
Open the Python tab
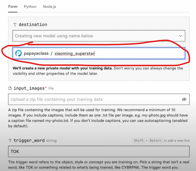click(30, 7)
